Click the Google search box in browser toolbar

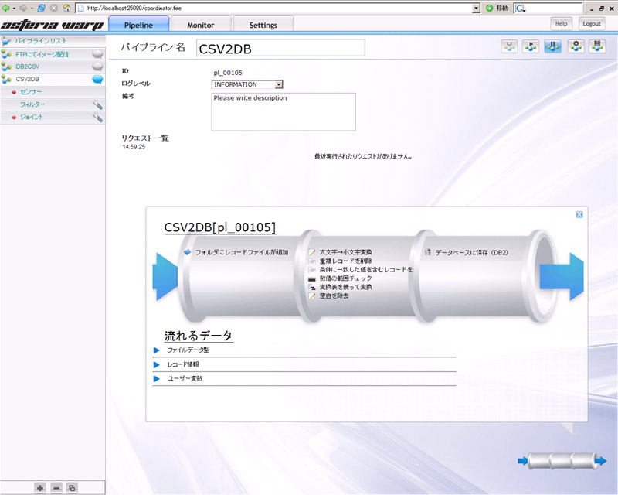point(548,8)
